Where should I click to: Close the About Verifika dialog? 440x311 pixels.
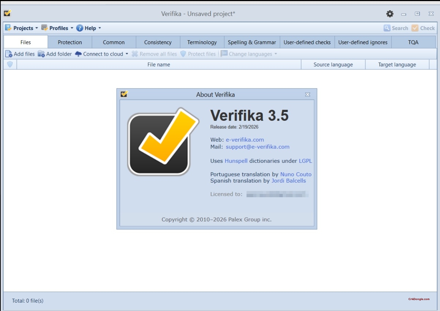point(308,94)
